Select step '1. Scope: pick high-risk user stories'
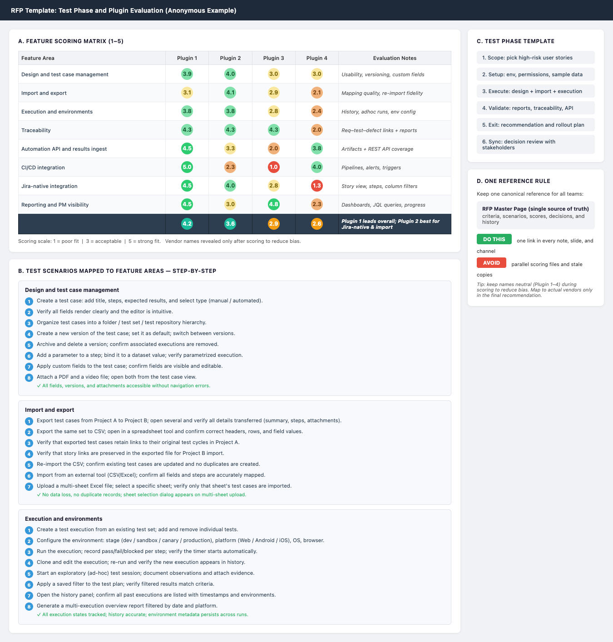 pos(536,58)
